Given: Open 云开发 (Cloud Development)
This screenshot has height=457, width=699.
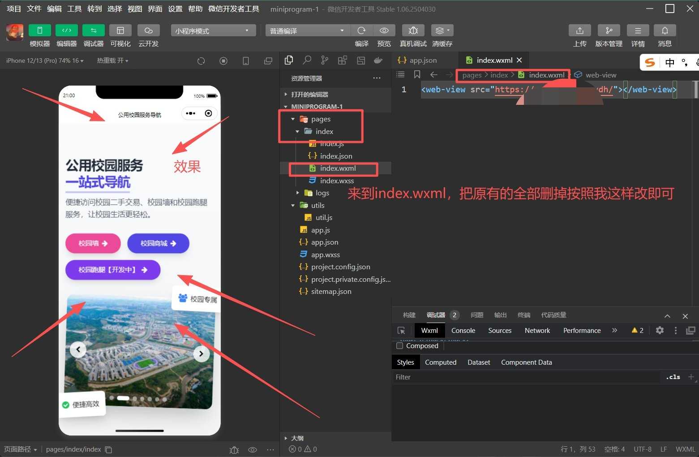Looking at the screenshot, I should point(148,35).
